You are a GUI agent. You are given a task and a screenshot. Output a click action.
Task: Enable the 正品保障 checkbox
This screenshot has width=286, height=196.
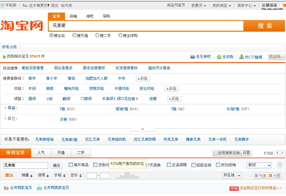coord(169,165)
